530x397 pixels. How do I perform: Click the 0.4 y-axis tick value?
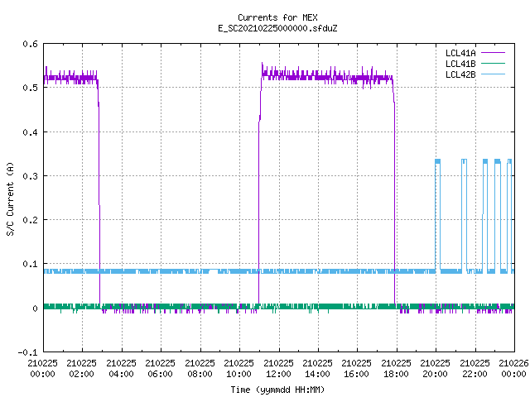tap(30, 132)
